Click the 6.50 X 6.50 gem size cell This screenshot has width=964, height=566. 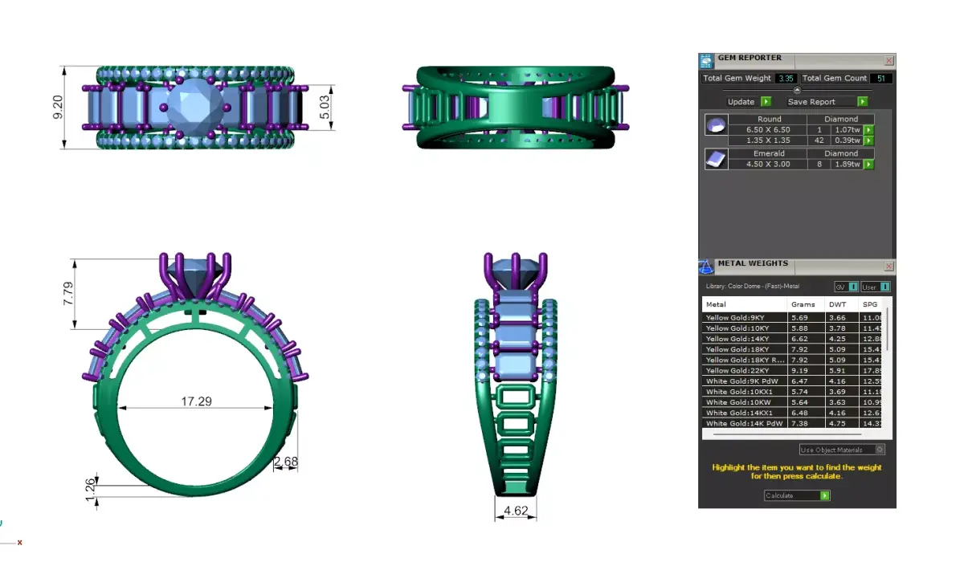(768, 129)
